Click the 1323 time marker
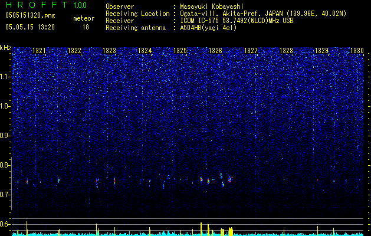371x236 pixels. point(110,51)
